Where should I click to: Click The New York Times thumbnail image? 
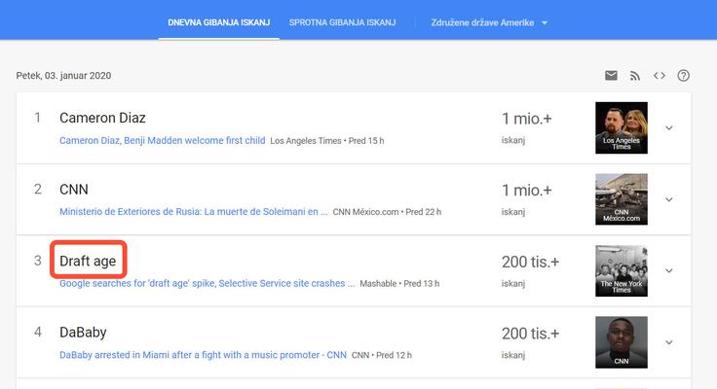tap(621, 270)
